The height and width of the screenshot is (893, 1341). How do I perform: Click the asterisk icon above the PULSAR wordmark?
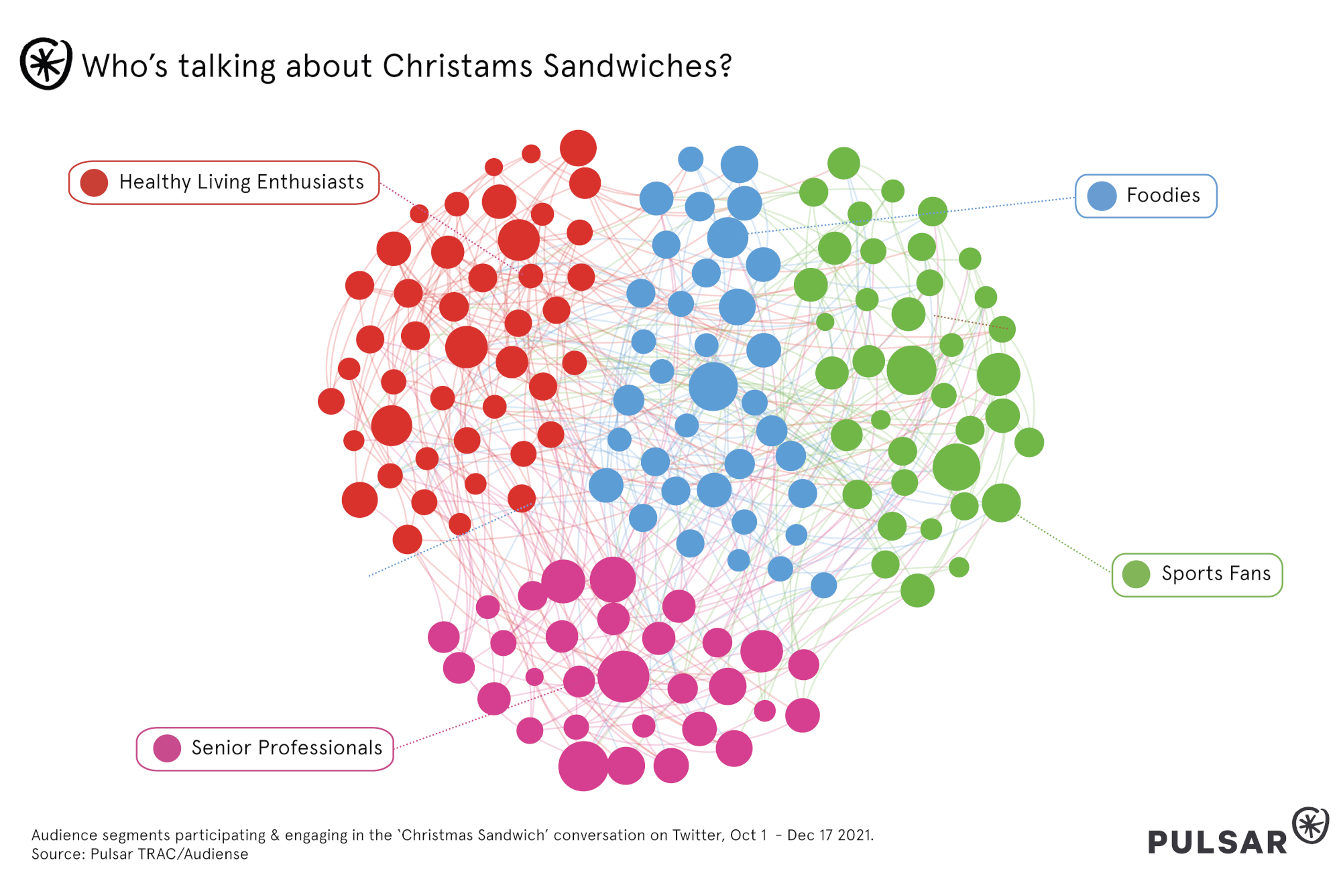click(x=1310, y=825)
